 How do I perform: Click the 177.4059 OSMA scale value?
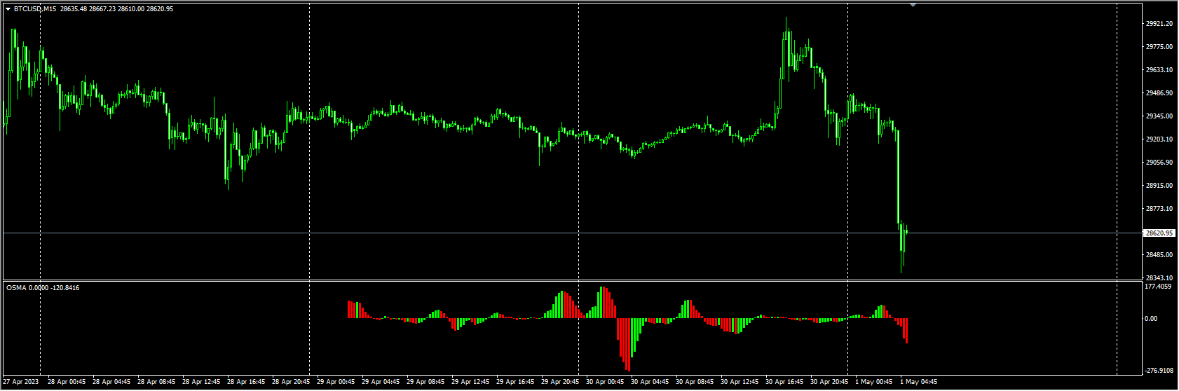pos(1159,287)
